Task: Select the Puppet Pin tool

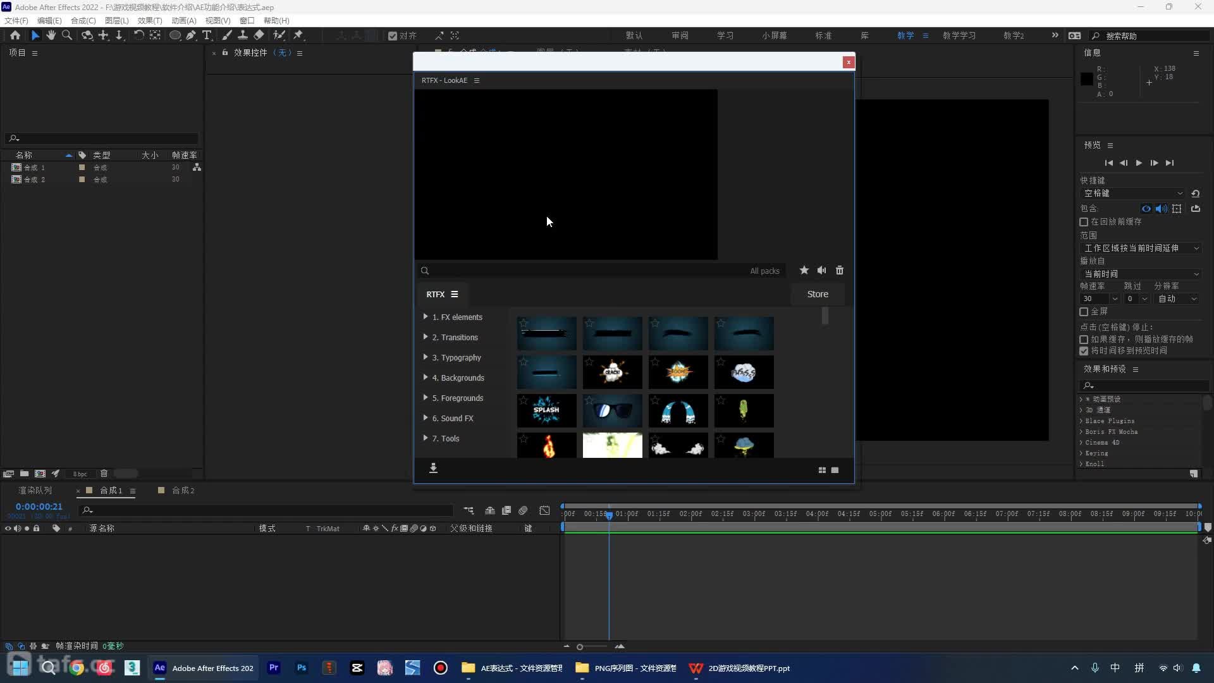Action: tap(298, 35)
